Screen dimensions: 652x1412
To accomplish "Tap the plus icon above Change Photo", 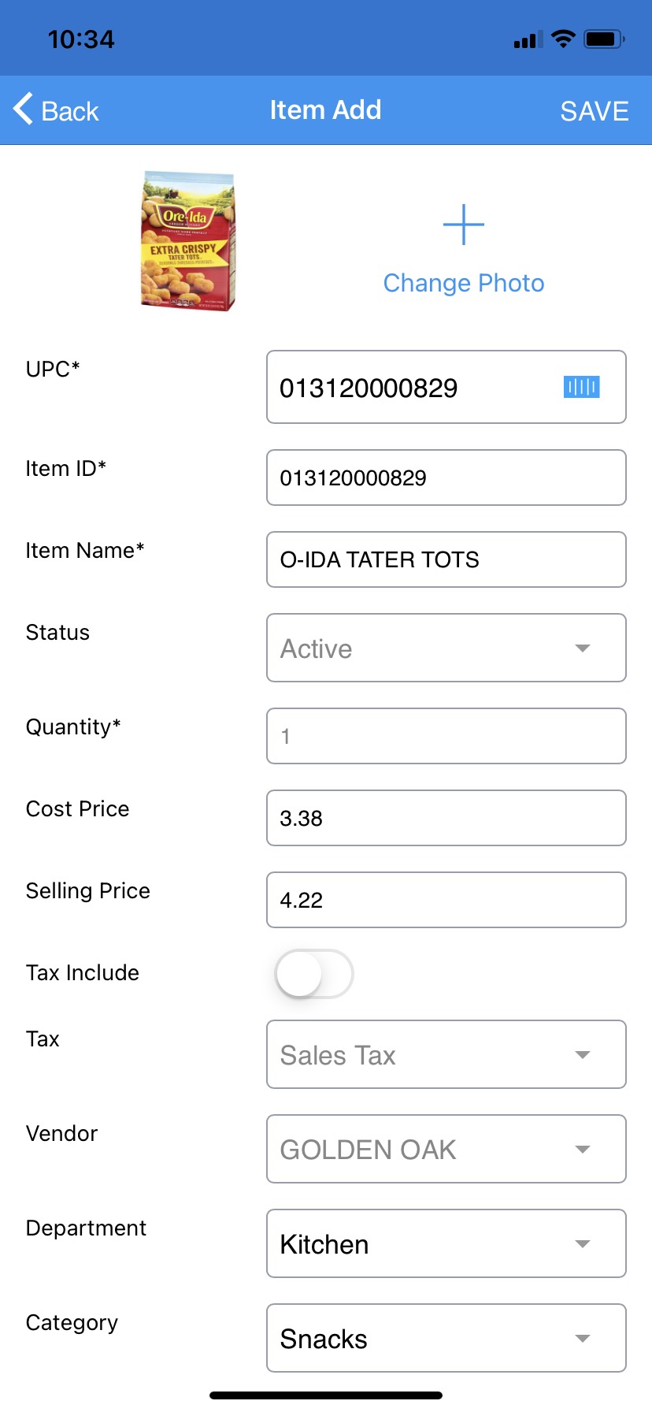I will [464, 225].
